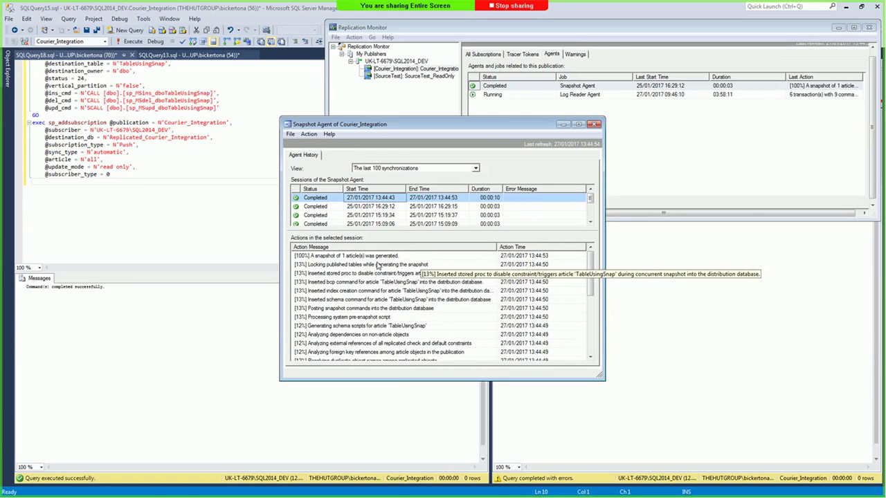Click green Completed status icon beside Snapshot Agent
Image resolution: width=886 pixels, height=498 pixels.
coord(473,86)
